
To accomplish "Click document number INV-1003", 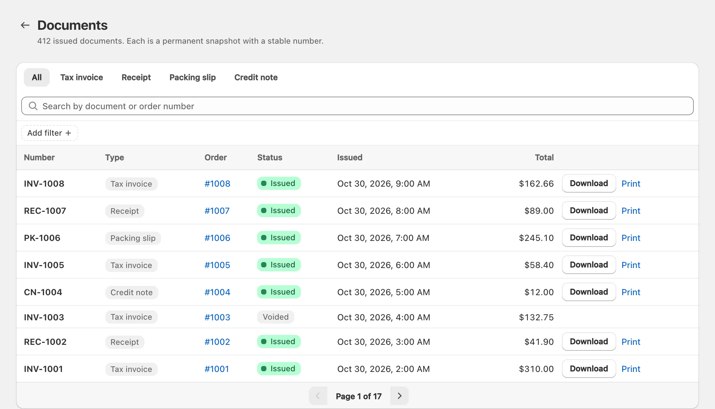I will pyautogui.click(x=44, y=317).
